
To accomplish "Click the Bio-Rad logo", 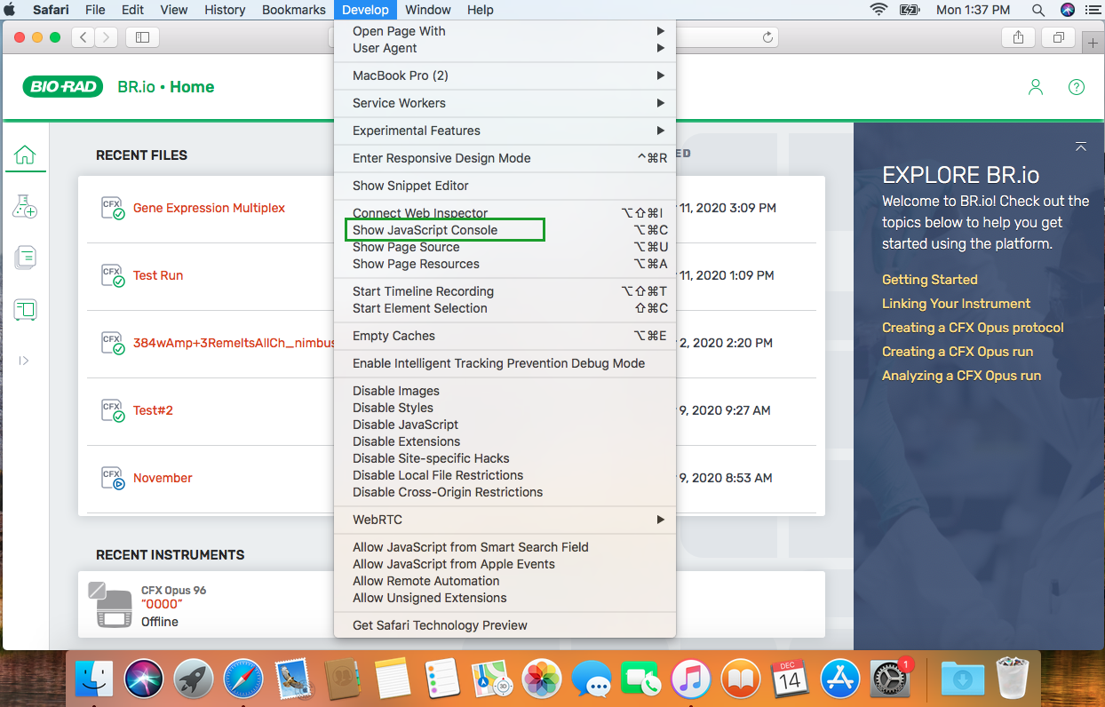I will 63,87.
